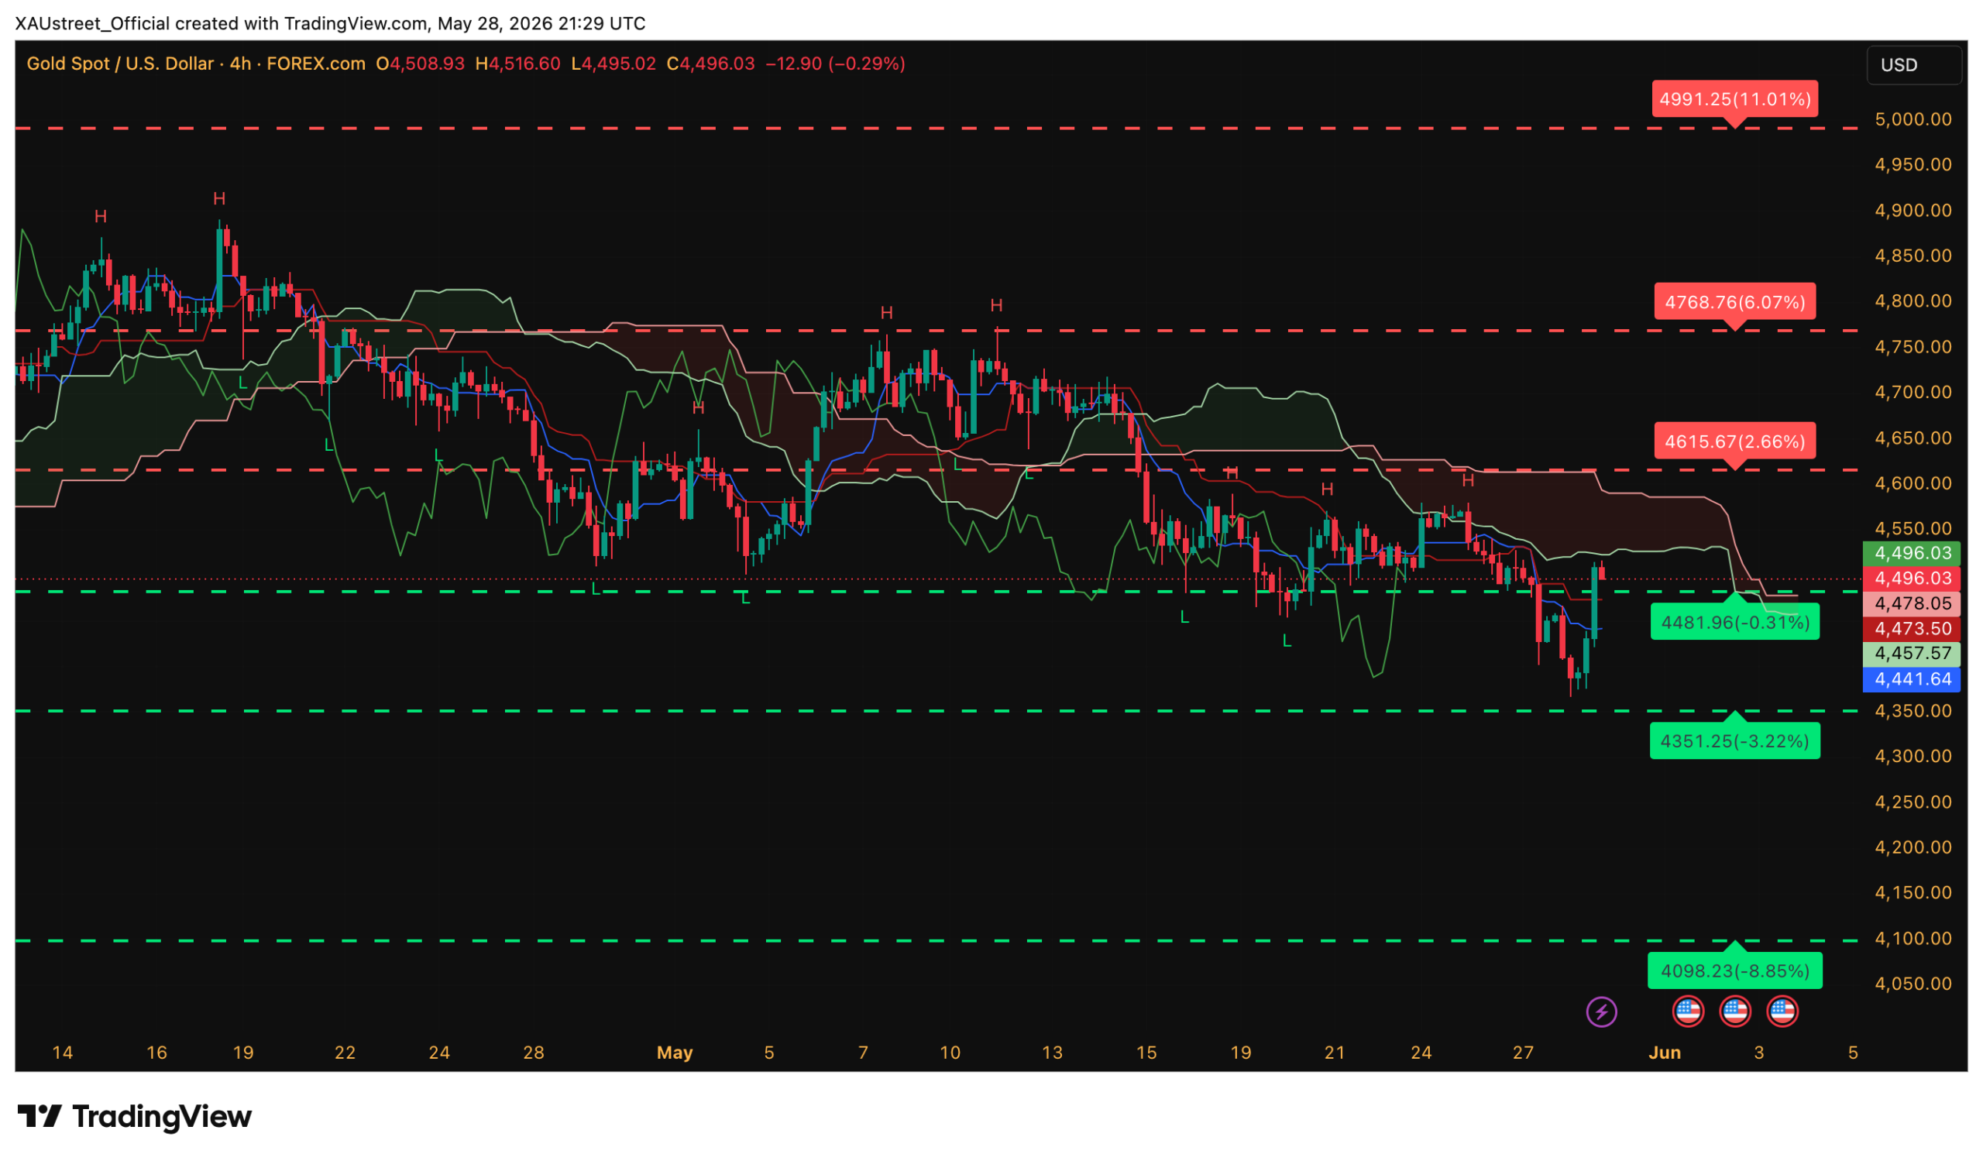Click the May label on the time axis

675,1053
